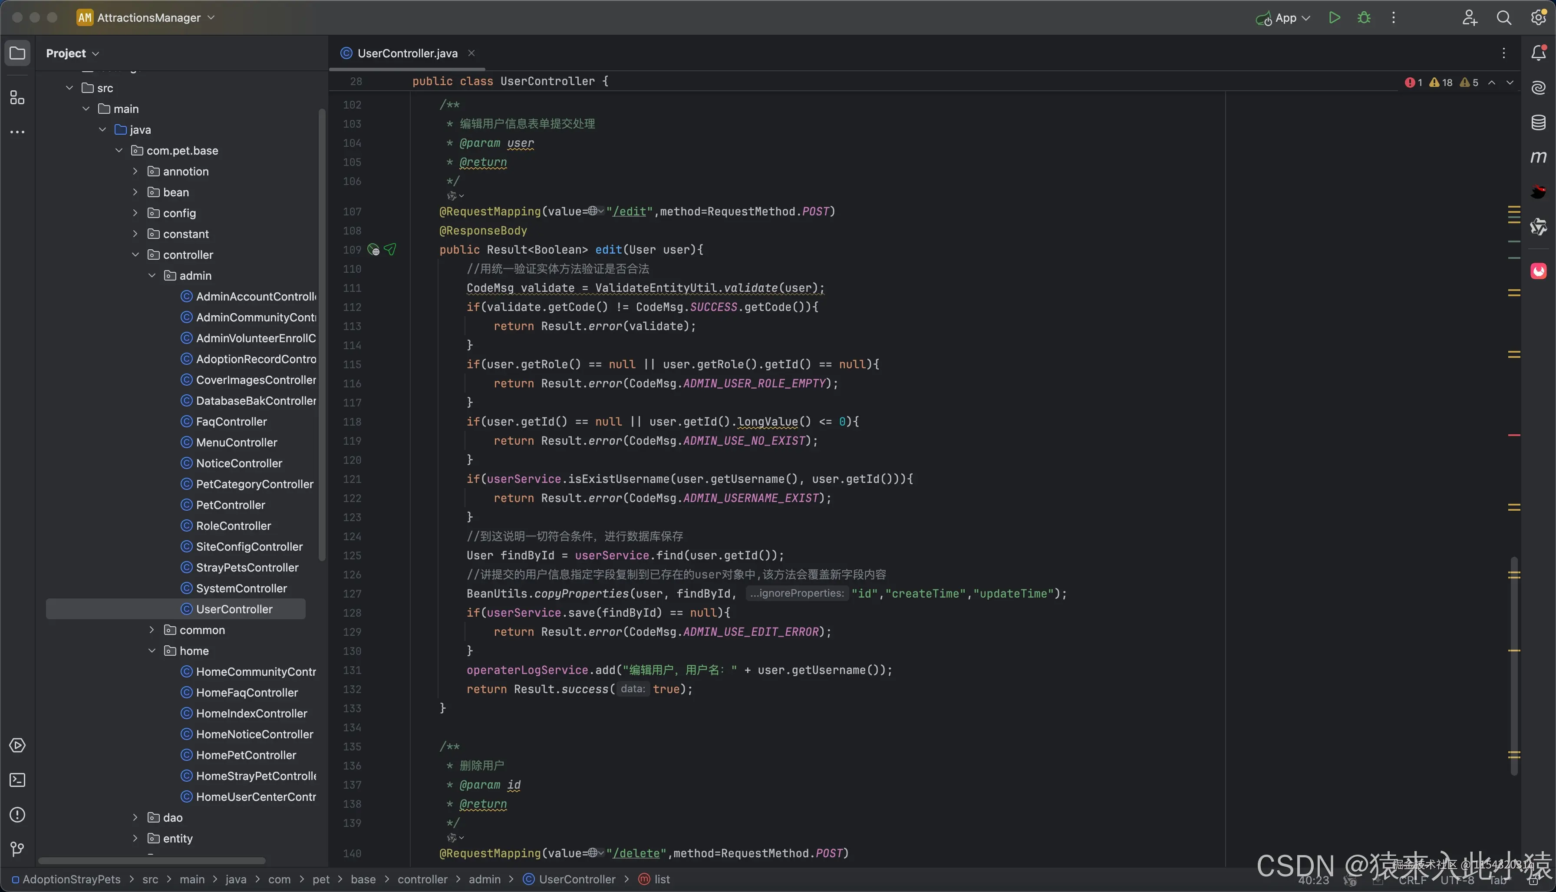
Task: Jump to next highlighted error arrow
Action: (x=1510, y=83)
